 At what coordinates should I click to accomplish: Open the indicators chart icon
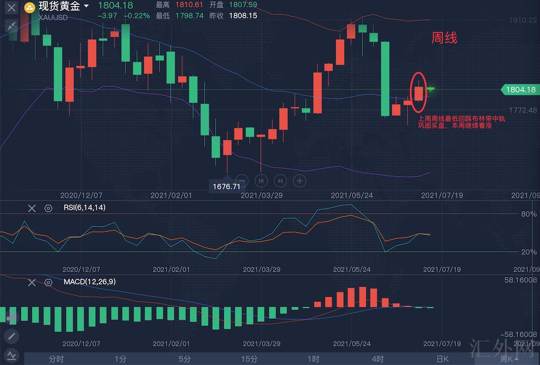coord(11,355)
